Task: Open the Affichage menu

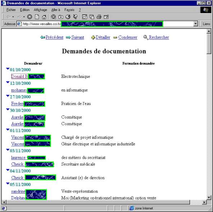Action: pyautogui.click(x=40, y=10)
